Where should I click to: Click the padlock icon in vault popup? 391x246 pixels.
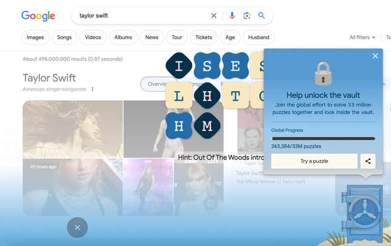(x=323, y=74)
